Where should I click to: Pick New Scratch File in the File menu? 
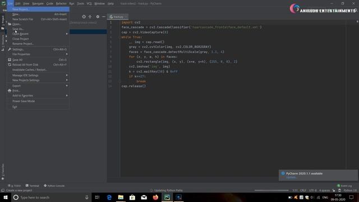tap(38, 19)
